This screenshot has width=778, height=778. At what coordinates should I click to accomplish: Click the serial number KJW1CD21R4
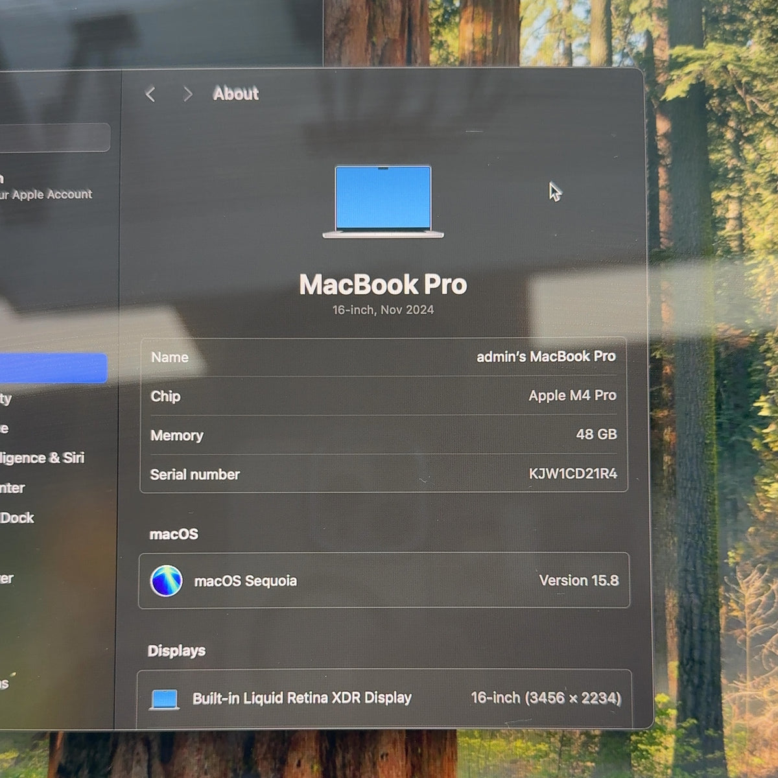[573, 474]
